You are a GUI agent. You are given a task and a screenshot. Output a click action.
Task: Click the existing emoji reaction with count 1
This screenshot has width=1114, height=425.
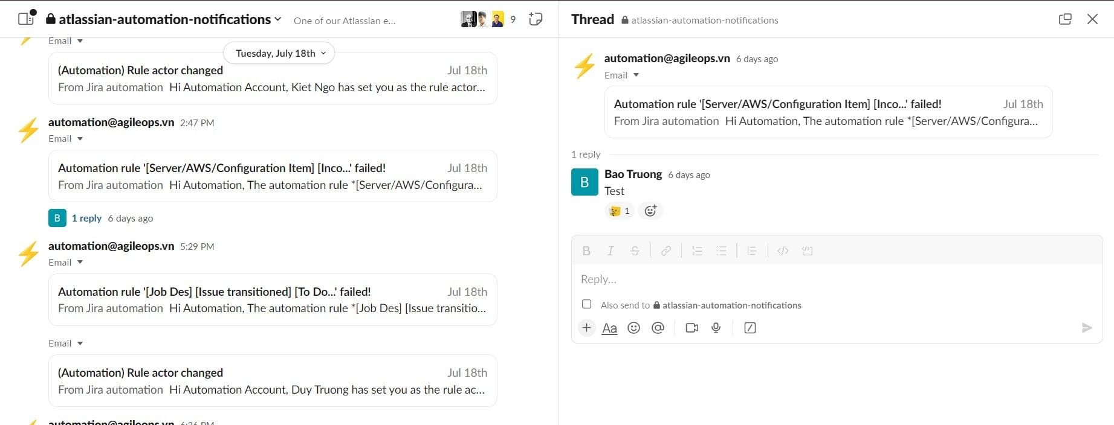coord(620,211)
